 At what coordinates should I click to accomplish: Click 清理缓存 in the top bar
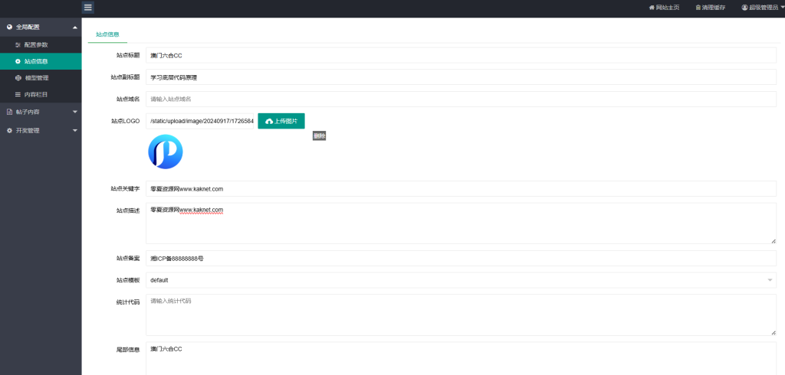point(710,8)
